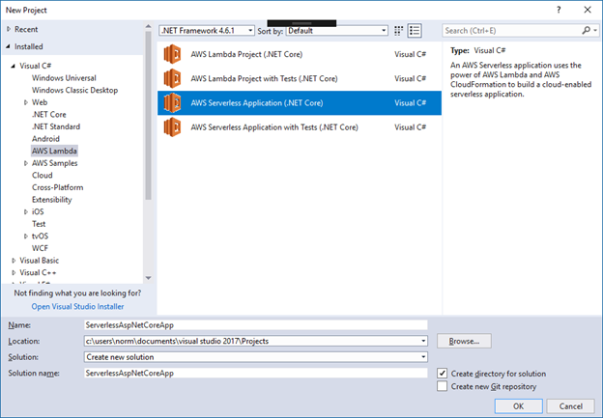Switch to medium icons list view
The image size is (603, 418).
(x=415, y=31)
